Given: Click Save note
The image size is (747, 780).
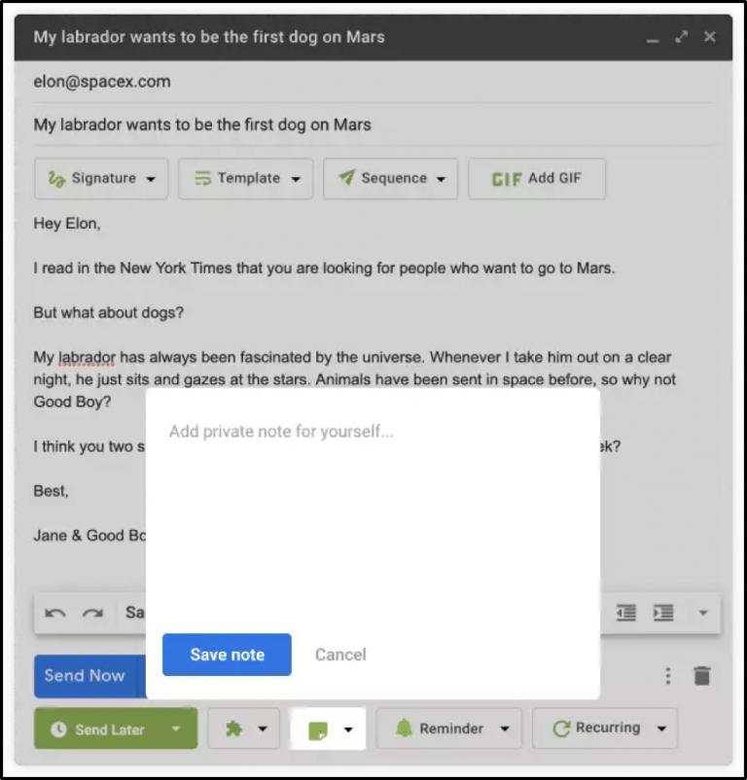Looking at the screenshot, I should (x=226, y=655).
